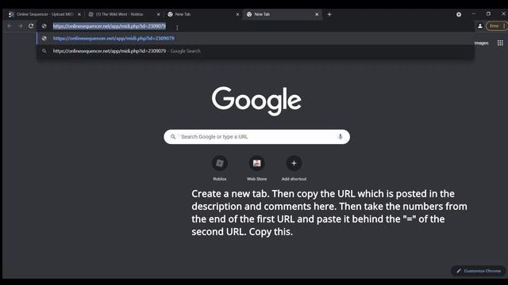Screen dimensions: 508x285
Task: Start voice search with microphone icon
Action: (341, 137)
